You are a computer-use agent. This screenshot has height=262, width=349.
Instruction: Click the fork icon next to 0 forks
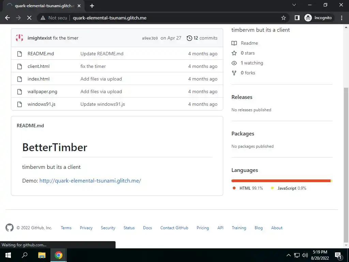click(234, 73)
